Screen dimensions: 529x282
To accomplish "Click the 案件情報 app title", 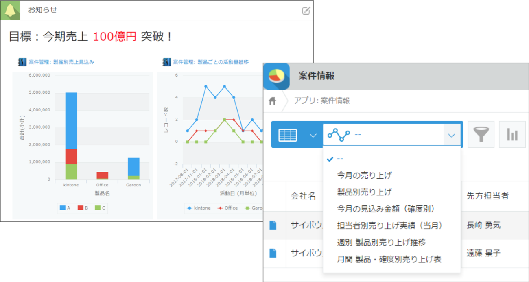I will coord(316,76).
